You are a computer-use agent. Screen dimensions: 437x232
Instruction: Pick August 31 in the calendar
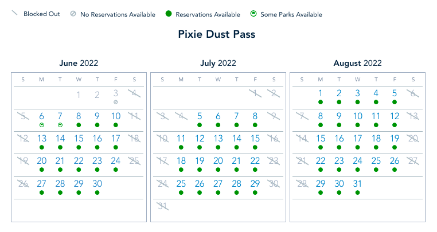pyautogui.click(x=357, y=184)
